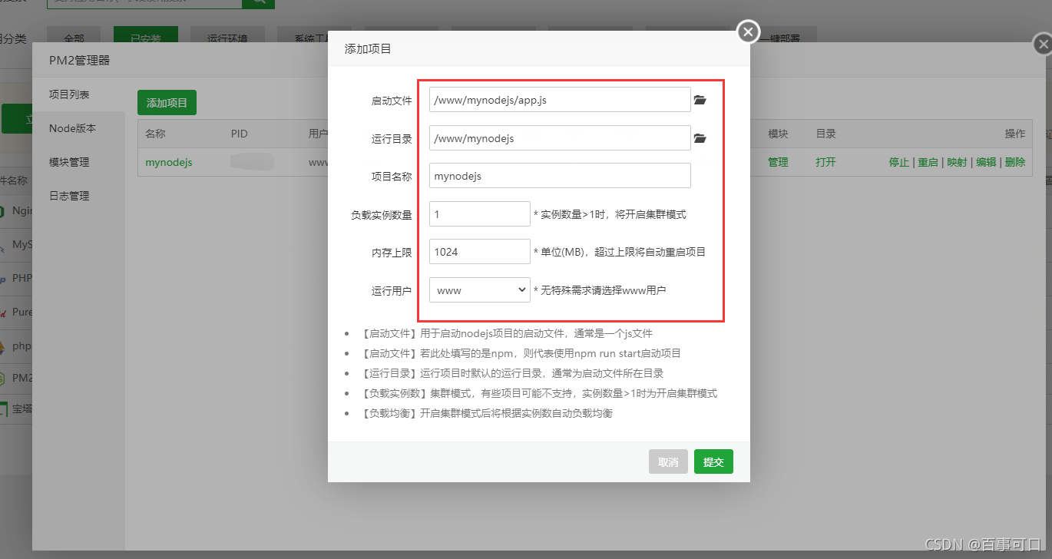The height and width of the screenshot is (559, 1052).
Task: Click 编辑 for mynodejs project
Action: (x=986, y=162)
